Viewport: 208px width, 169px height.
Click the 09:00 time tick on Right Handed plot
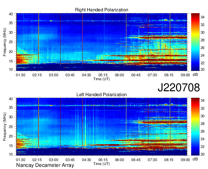185,75
